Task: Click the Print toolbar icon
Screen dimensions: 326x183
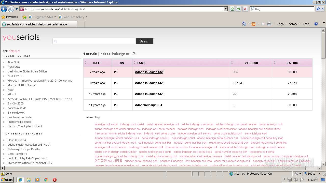Action: point(269,24)
